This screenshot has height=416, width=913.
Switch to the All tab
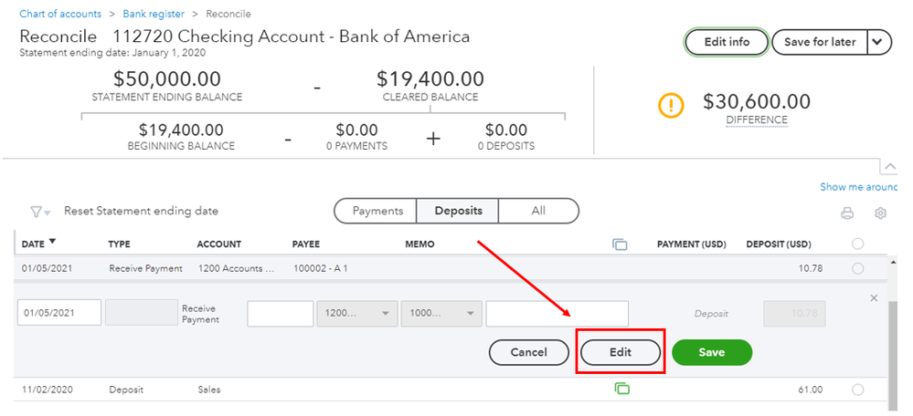538,211
